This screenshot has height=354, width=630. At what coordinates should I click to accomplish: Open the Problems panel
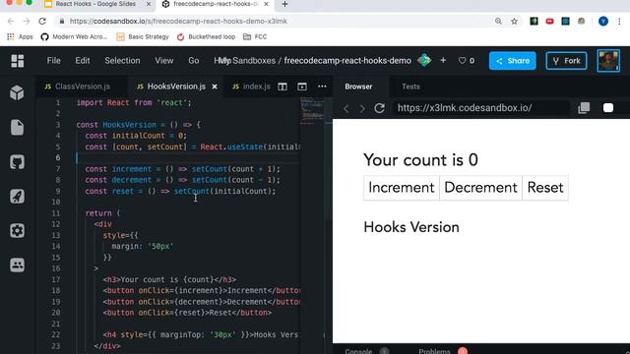coord(434,351)
